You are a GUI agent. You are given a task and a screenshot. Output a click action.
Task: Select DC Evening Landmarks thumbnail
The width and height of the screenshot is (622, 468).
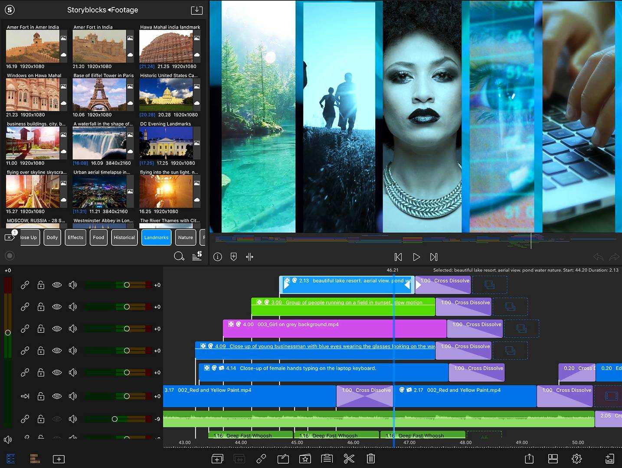point(166,143)
